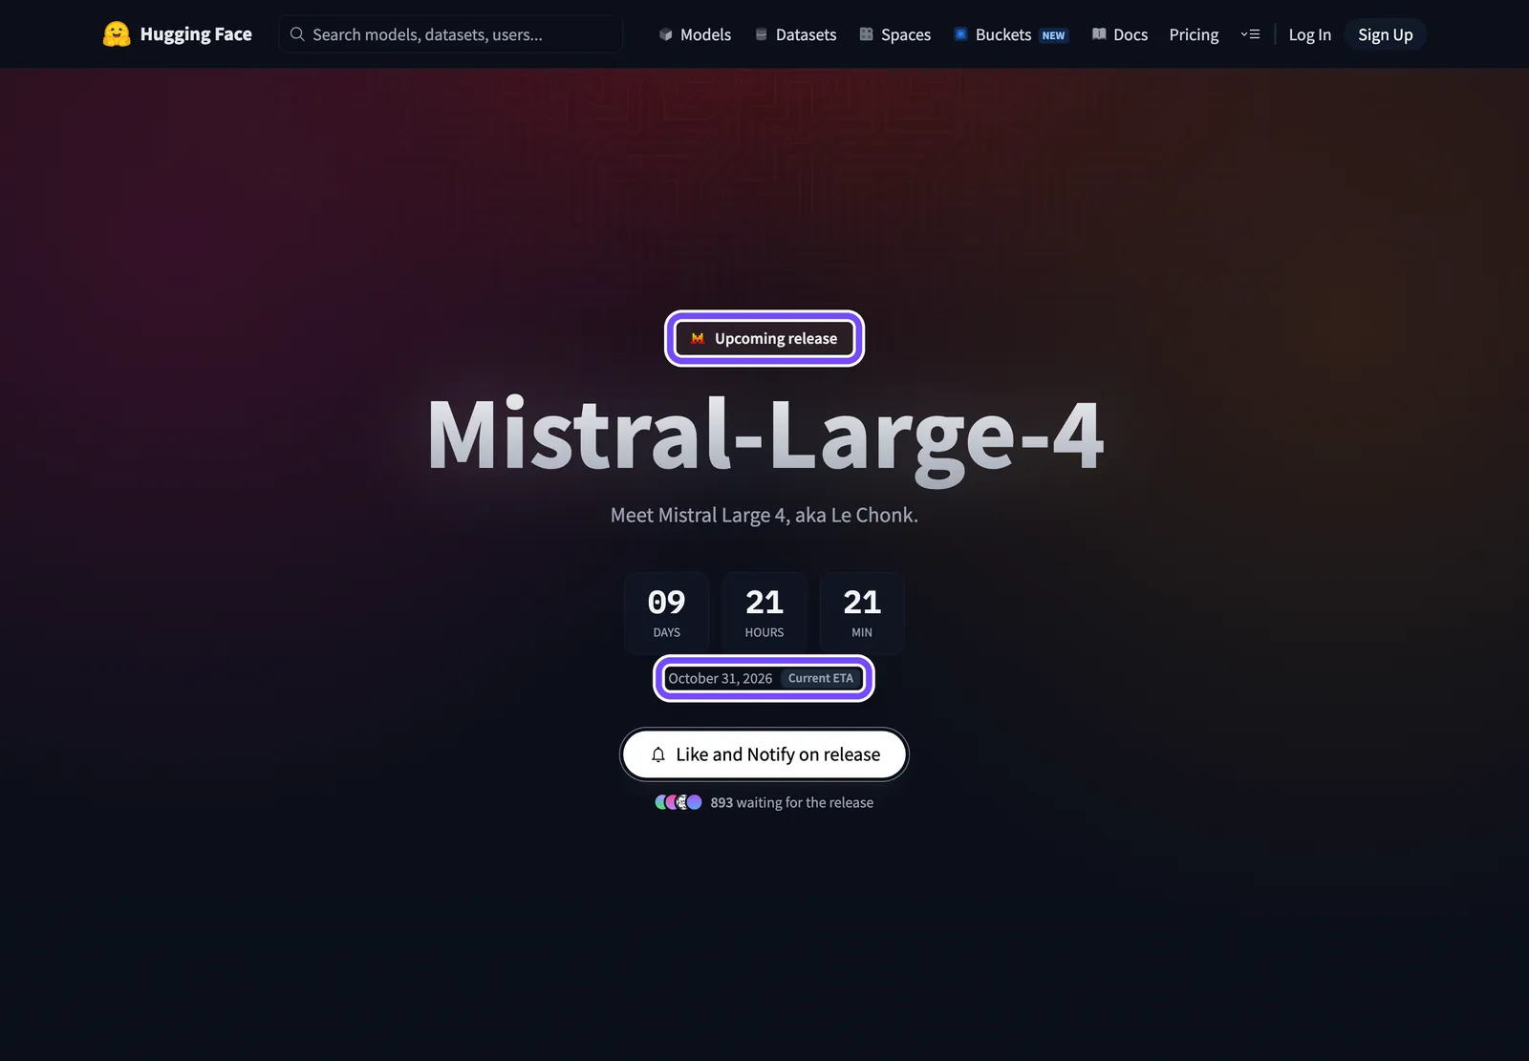
Task: Click Like and Notify on release button
Action: (764, 754)
